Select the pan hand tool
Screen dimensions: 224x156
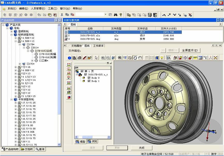click(x=140, y=58)
